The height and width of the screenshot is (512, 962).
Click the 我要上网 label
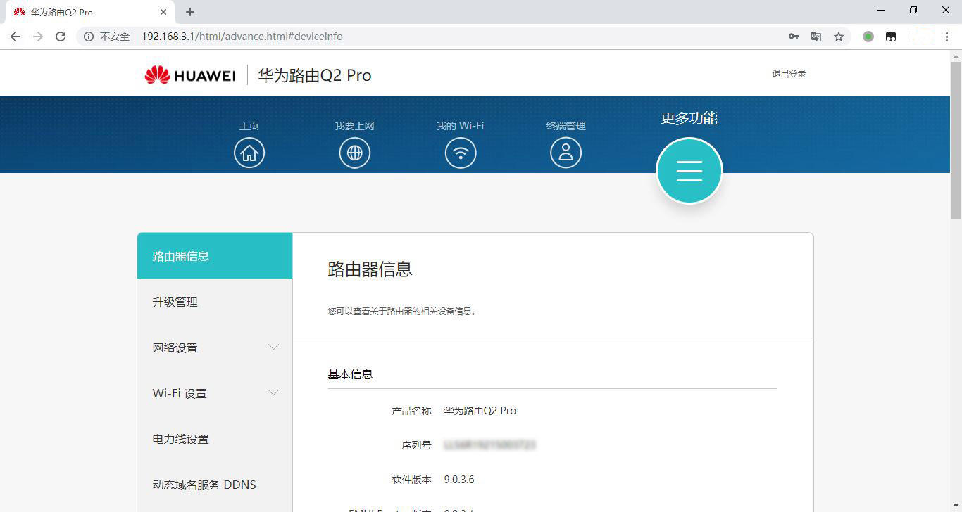(354, 126)
